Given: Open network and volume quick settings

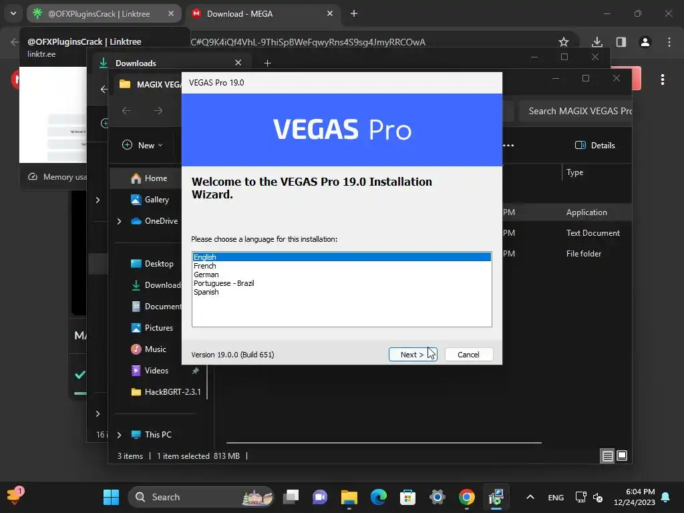Looking at the screenshot, I should (589, 497).
